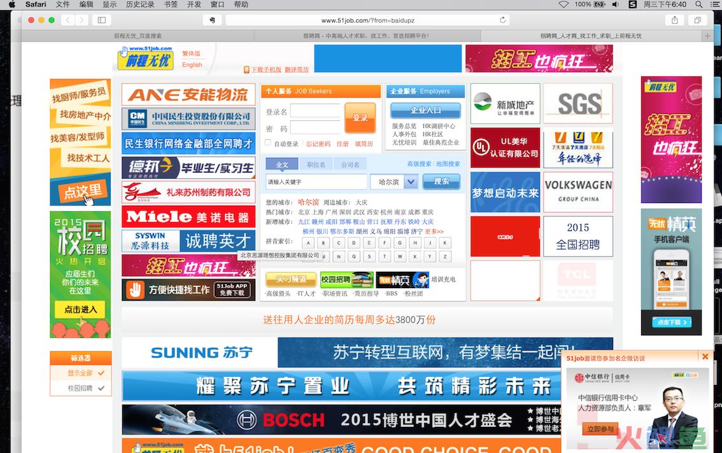Switch to 招聘网 - 中高端人才求职 tab
Image resolution: width=722 pixels, height=453 pixels.
click(x=367, y=36)
